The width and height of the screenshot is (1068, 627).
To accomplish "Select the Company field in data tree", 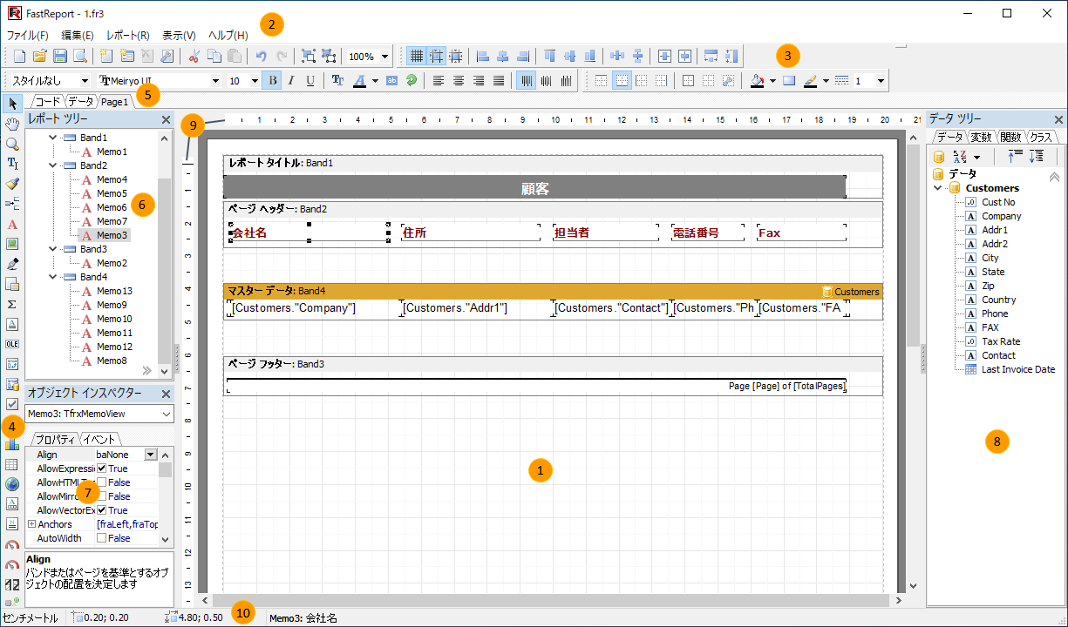I will click(x=1001, y=216).
